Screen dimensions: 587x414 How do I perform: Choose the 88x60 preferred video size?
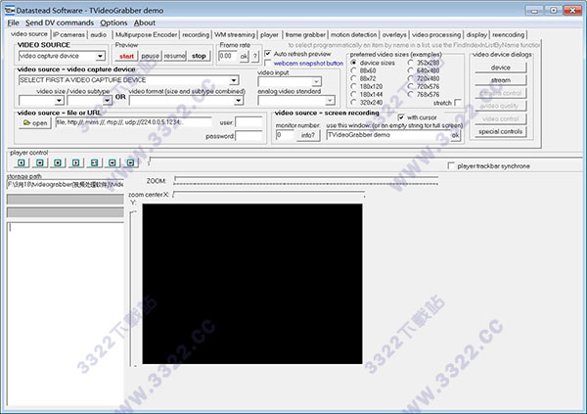(353, 70)
